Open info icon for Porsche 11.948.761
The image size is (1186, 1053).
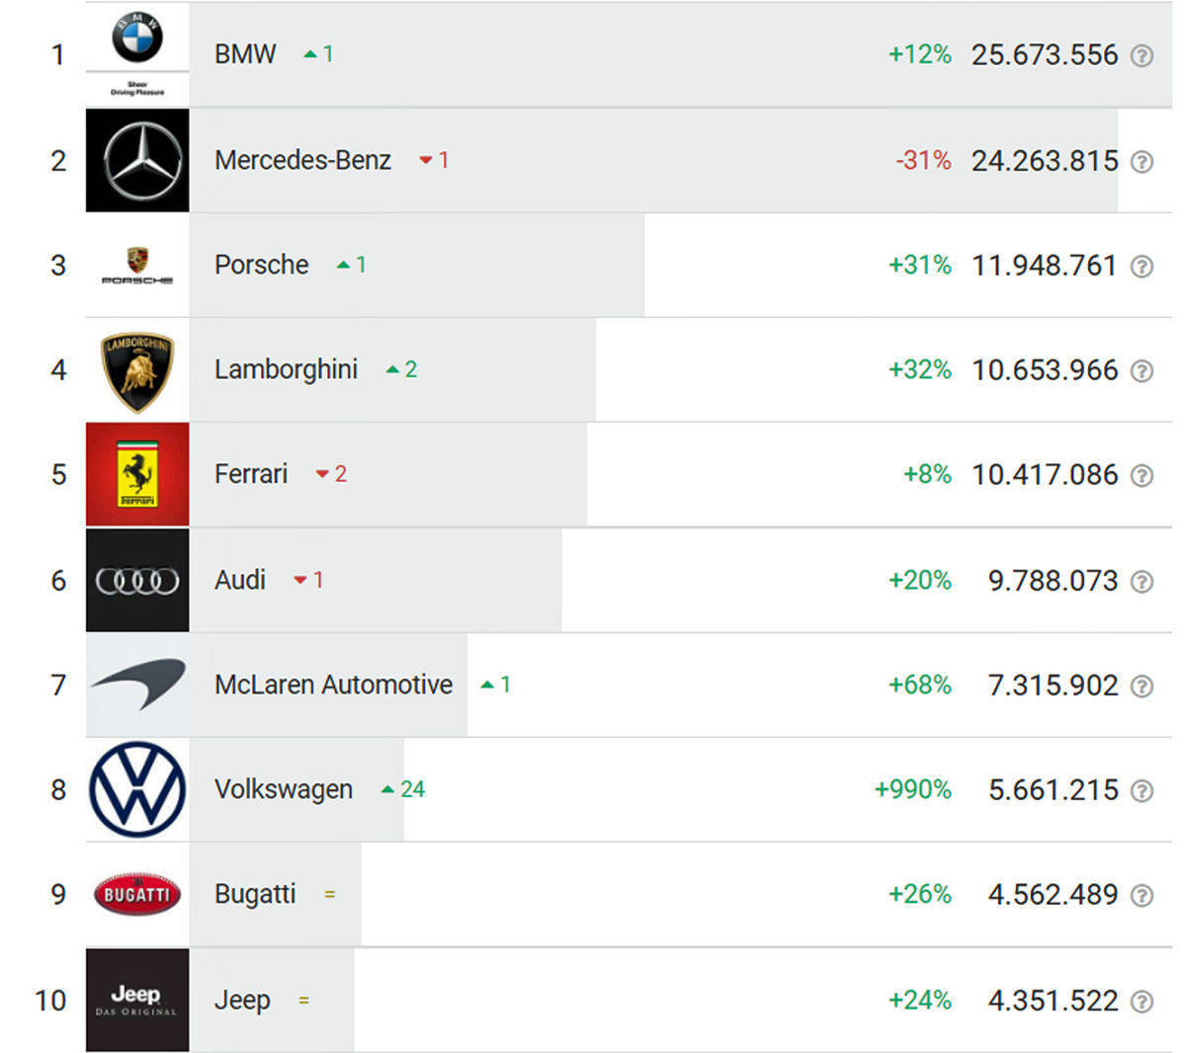[1142, 266]
